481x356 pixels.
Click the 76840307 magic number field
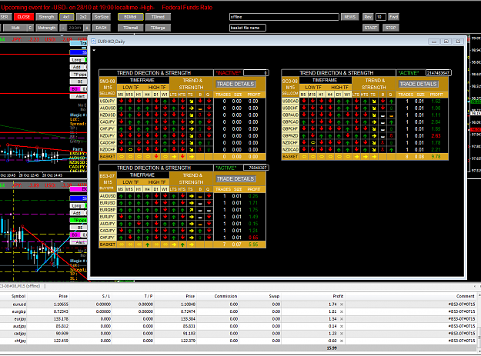coord(256,168)
